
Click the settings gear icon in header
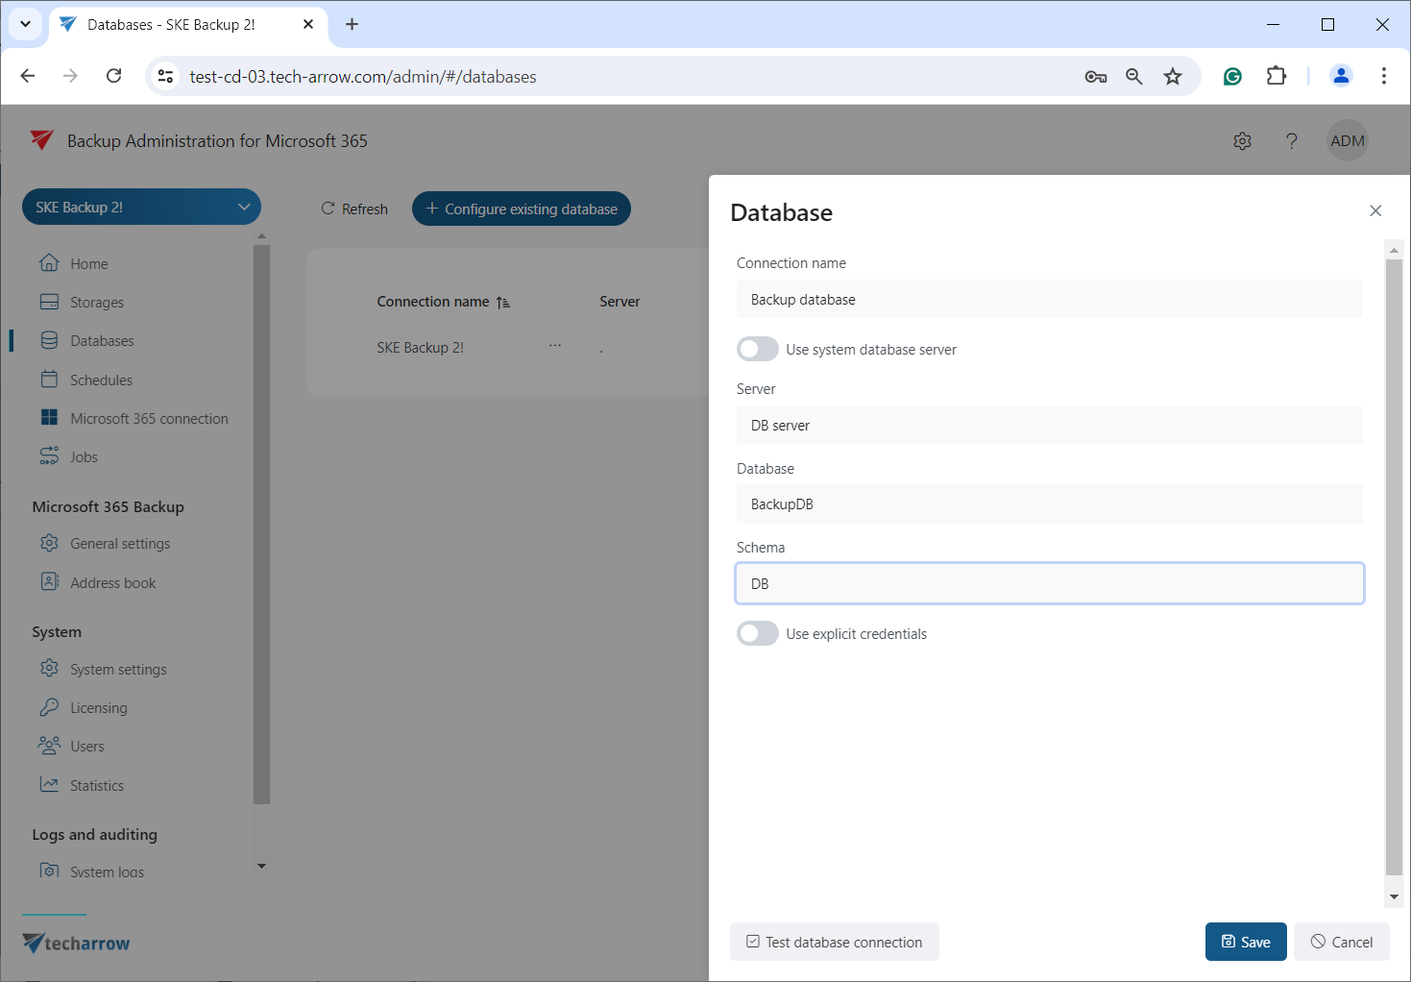pyautogui.click(x=1242, y=141)
